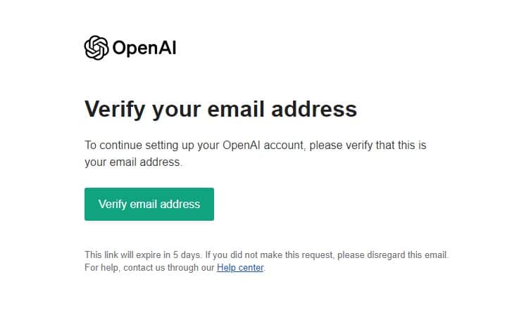Click the word "address" on the green button
Viewport: 505px width, 322px height.
[x=180, y=204]
